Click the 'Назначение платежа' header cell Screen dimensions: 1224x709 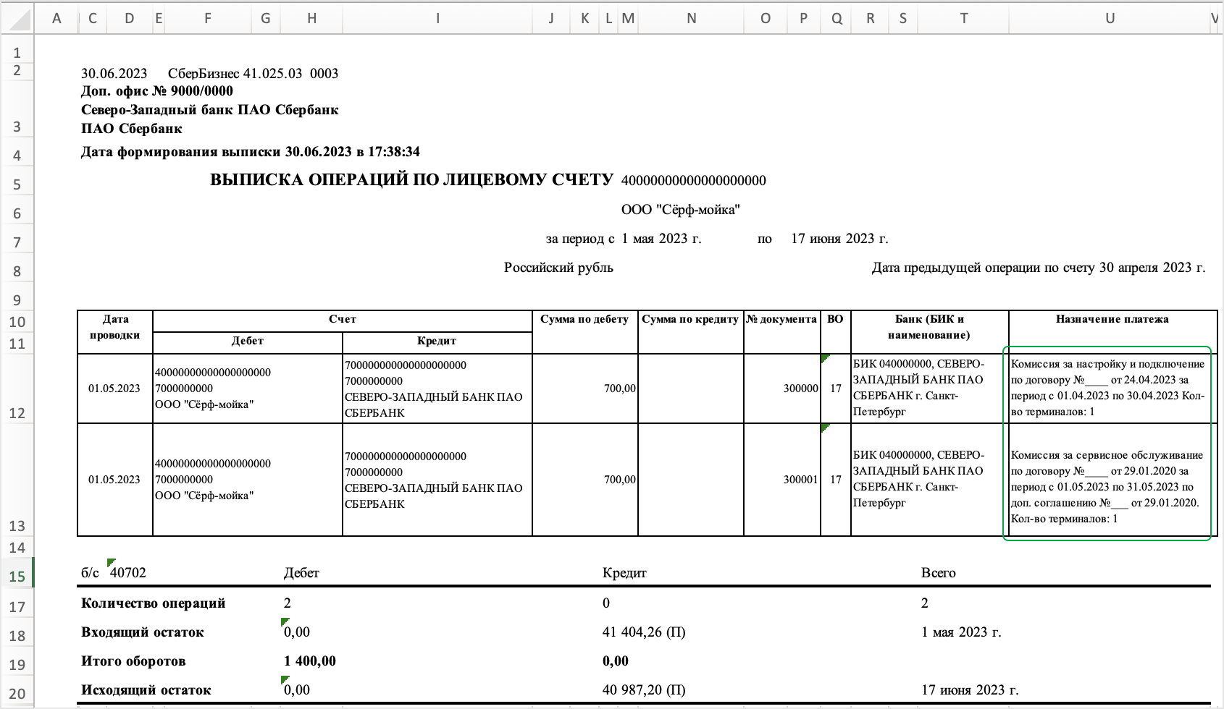tap(1112, 319)
